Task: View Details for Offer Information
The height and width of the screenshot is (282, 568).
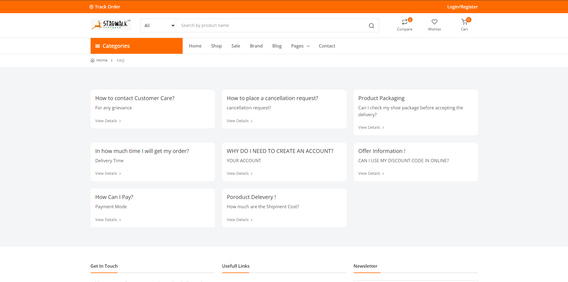Action: [x=371, y=174]
